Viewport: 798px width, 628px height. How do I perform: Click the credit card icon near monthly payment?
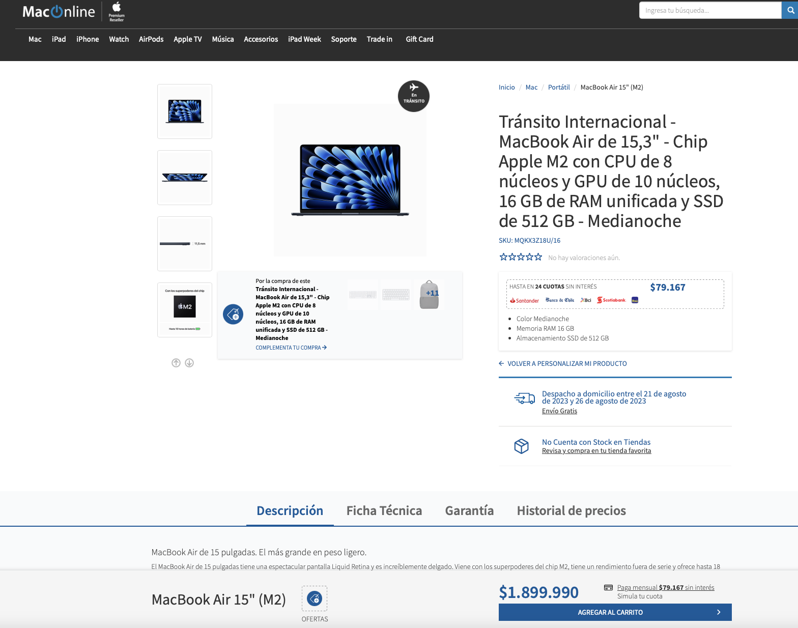(608, 587)
